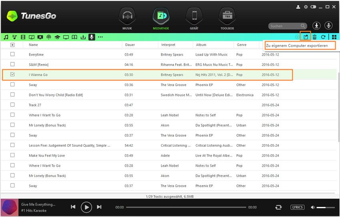
Task: Click the Adele artist cell
Action: (x=165, y=156)
